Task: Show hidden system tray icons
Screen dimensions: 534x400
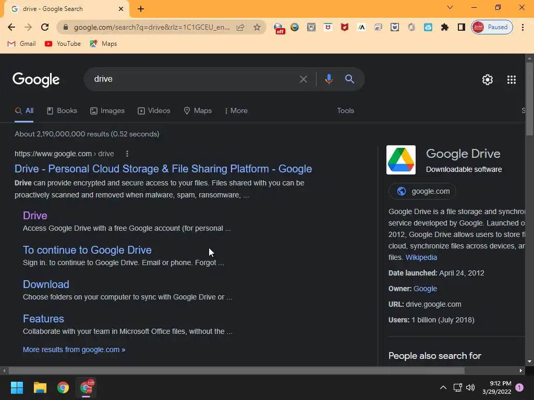Action: point(443,387)
